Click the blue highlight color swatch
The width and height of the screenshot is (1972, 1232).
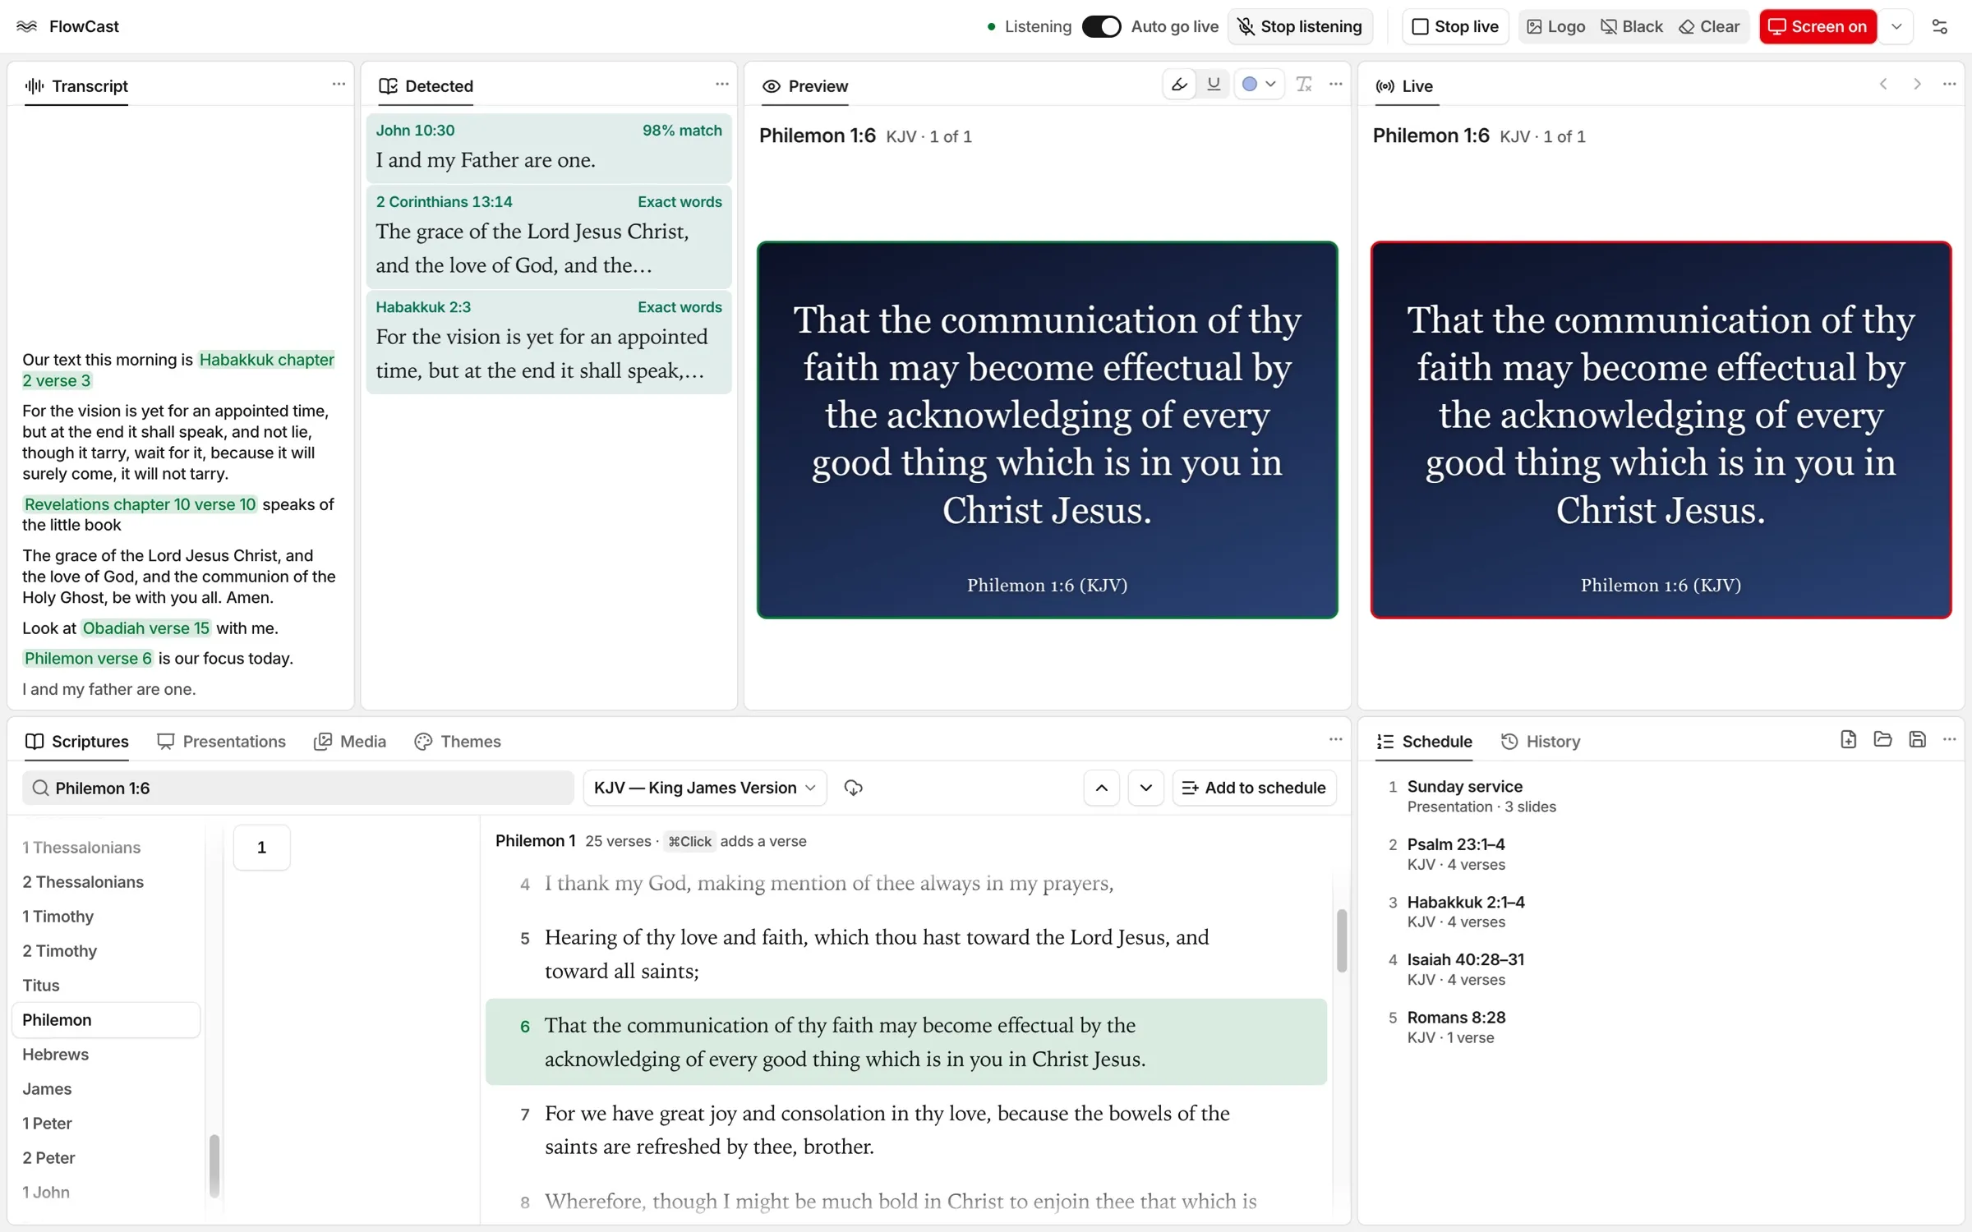[1249, 85]
